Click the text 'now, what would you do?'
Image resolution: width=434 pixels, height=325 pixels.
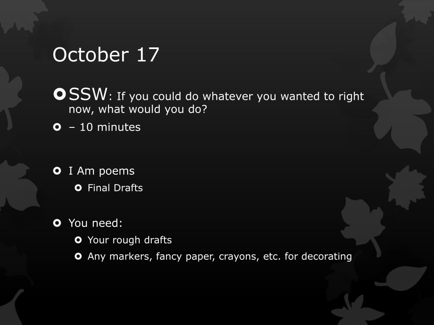tap(138, 110)
